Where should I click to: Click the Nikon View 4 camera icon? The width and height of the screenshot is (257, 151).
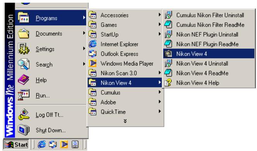pos(168,54)
